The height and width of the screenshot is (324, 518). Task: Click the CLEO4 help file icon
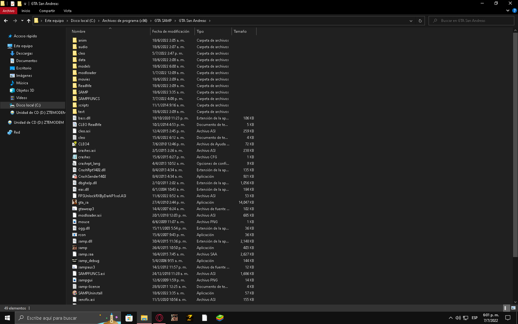pyautogui.click(x=74, y=144)
